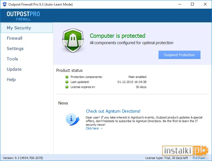
Task: Click the Version 9.3 status bar text
Action: tap(23, 158)
